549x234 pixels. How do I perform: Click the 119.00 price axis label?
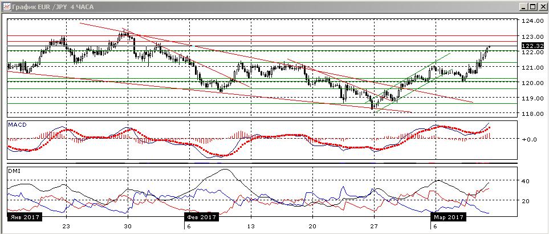point(532,98)
